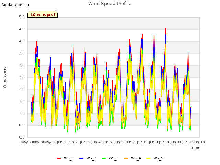Click the 4.5 y-axis tick label
Screen dimensions: 220x165
22,29
